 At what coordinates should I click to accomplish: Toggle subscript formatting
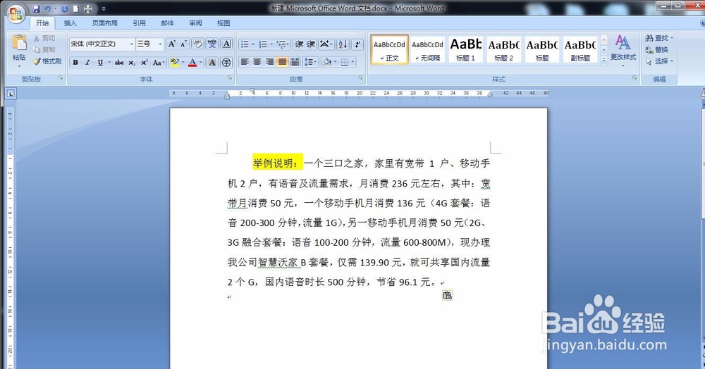pyautogui.click(x=132, y=63)
